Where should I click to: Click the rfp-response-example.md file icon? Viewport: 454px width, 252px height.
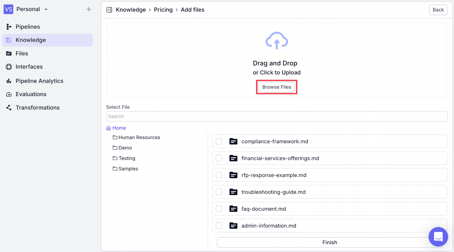click(x=233, y=175)
